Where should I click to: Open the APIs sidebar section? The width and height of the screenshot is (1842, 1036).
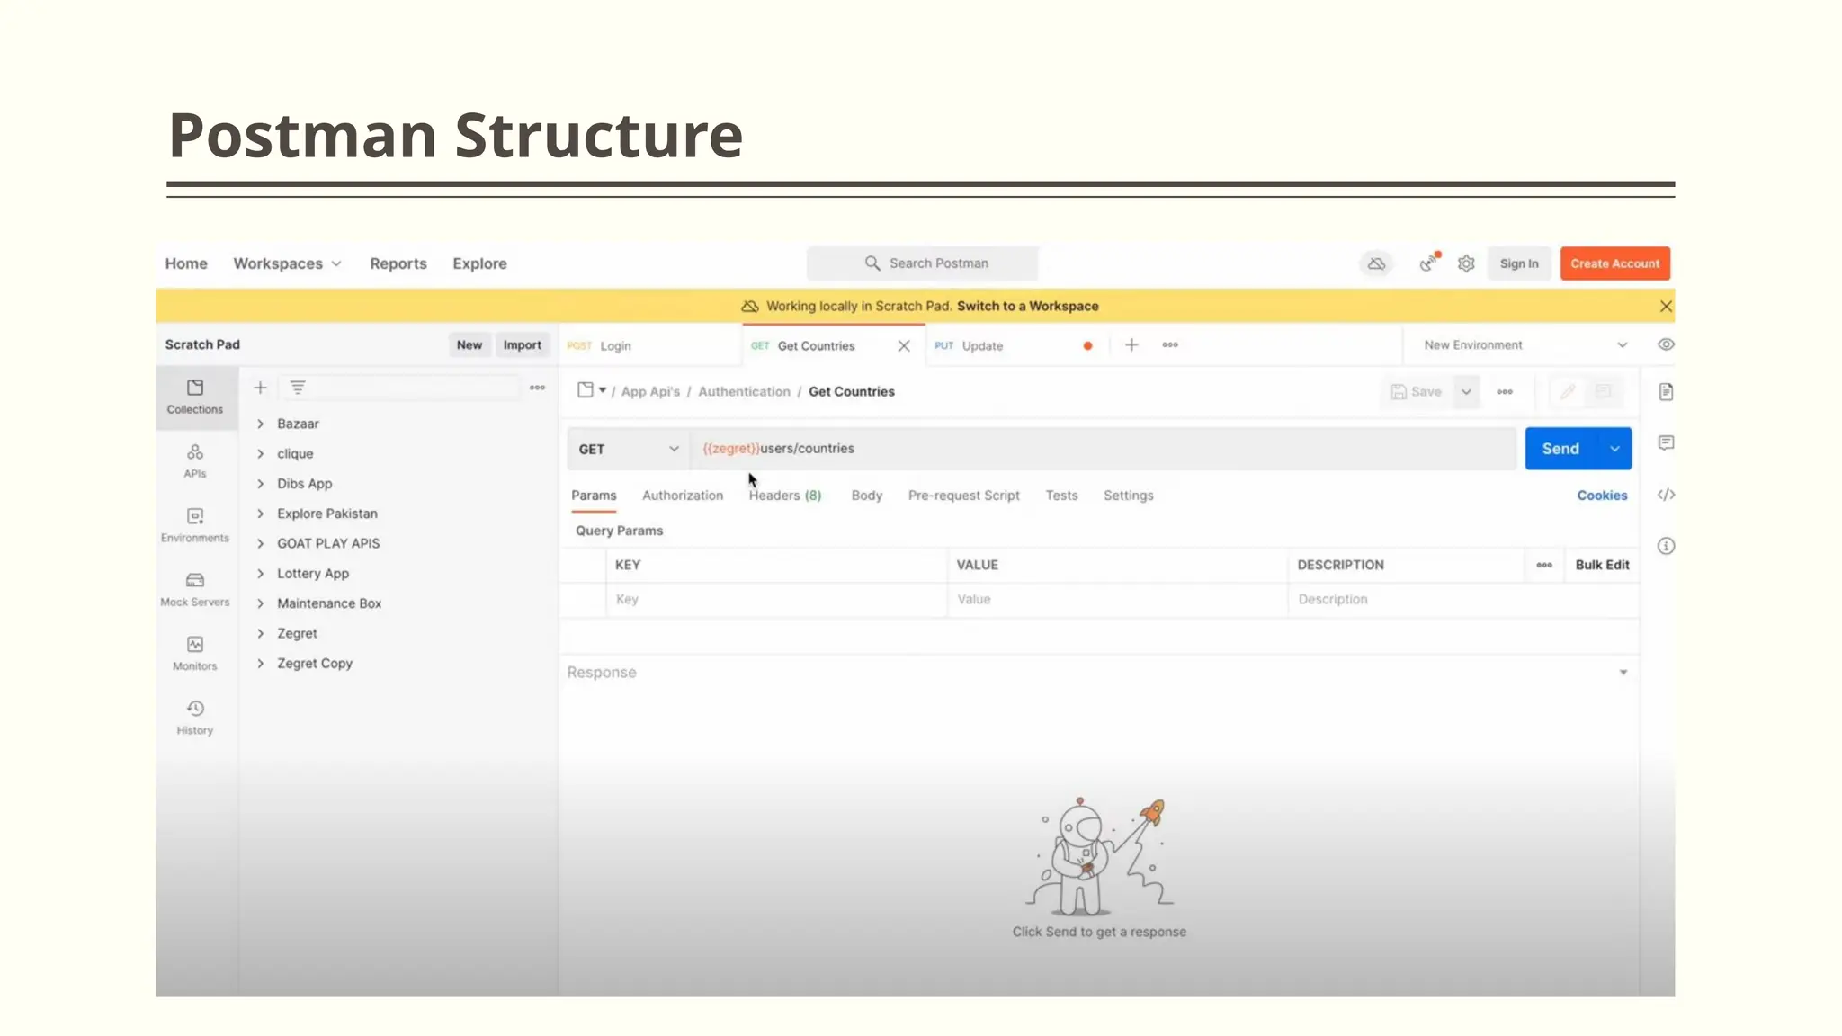[194, 460]
